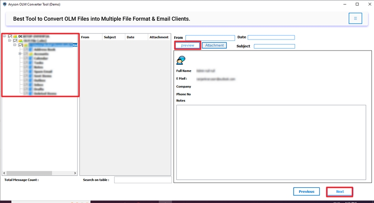Close the Aryson OLM Converter window
The image size is (374, 203).
[369, 4]
